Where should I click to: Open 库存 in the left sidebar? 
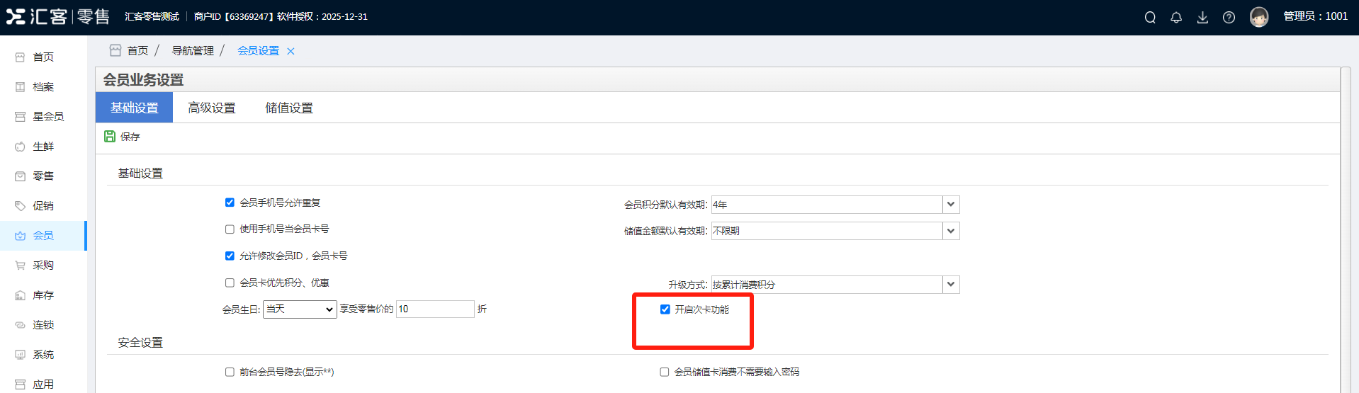pos(43,295)
